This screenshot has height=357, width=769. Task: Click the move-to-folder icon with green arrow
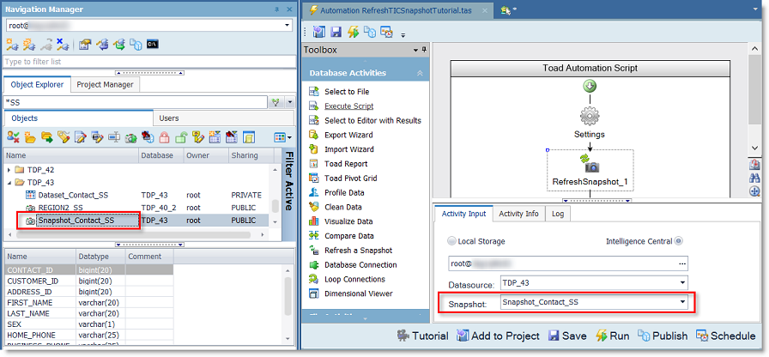tap(46, 137)
